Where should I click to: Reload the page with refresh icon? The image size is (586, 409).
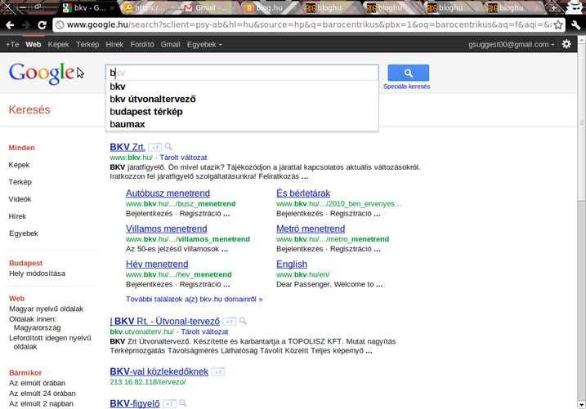coord(42,25)
